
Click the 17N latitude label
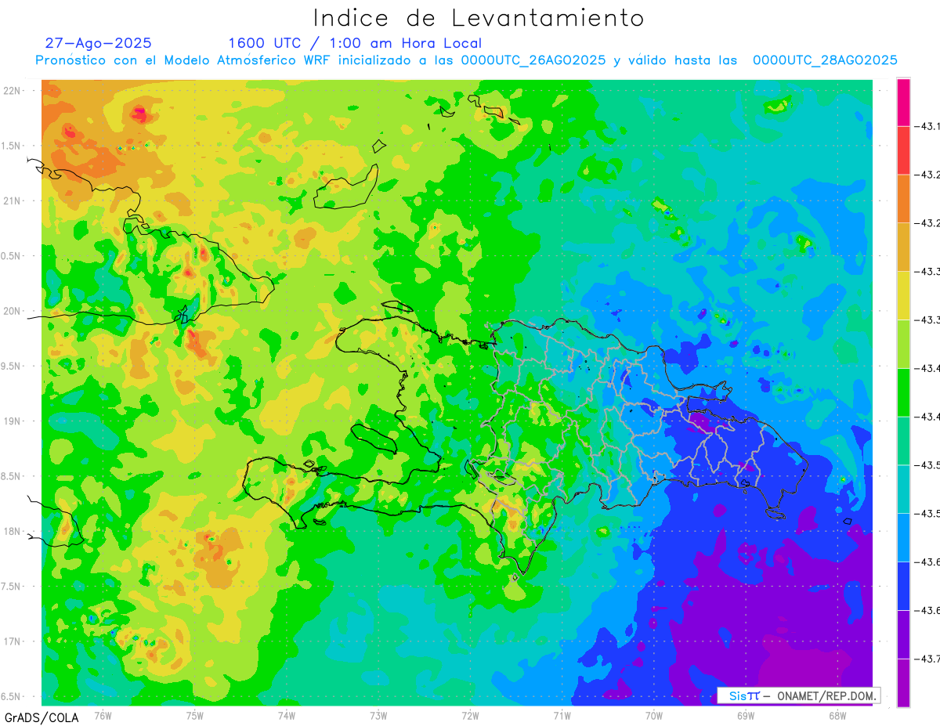click(13, 642)
